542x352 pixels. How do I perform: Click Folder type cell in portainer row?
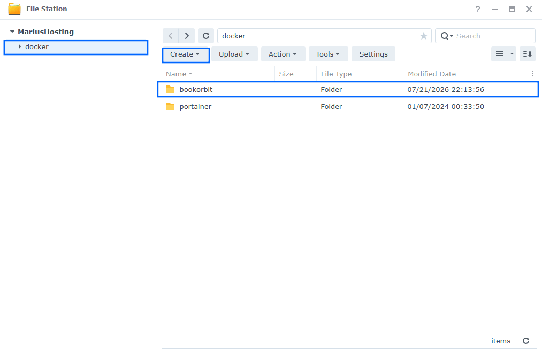tap(332, 107)
